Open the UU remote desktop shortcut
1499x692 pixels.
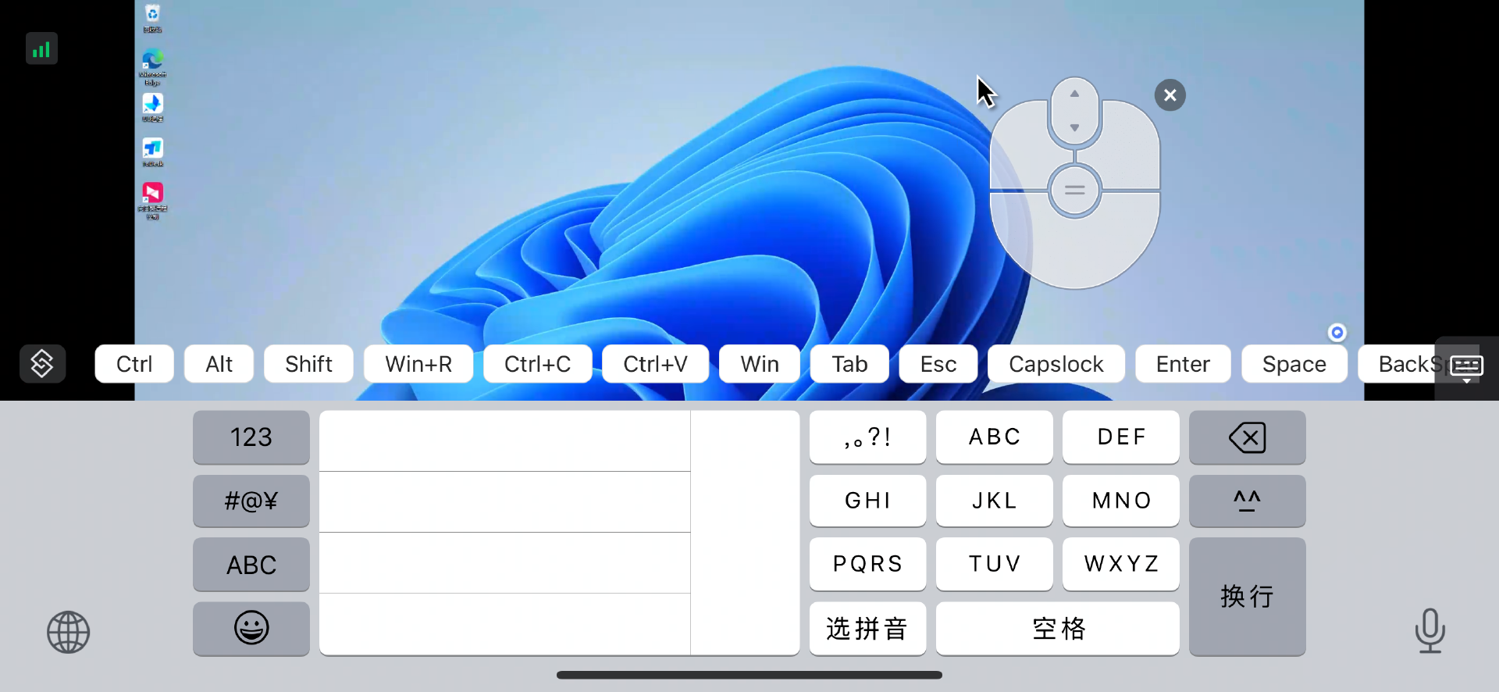click(x=152, y=108)
